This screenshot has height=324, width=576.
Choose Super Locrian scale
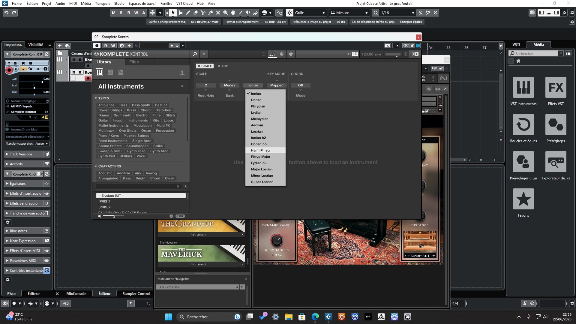point(265,182)
